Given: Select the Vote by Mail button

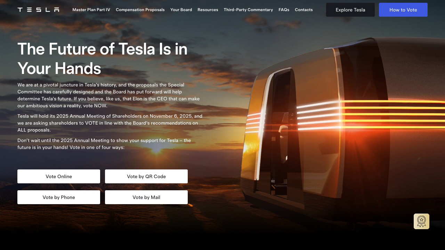Looking at the screenshot, I should click(146, 197).
